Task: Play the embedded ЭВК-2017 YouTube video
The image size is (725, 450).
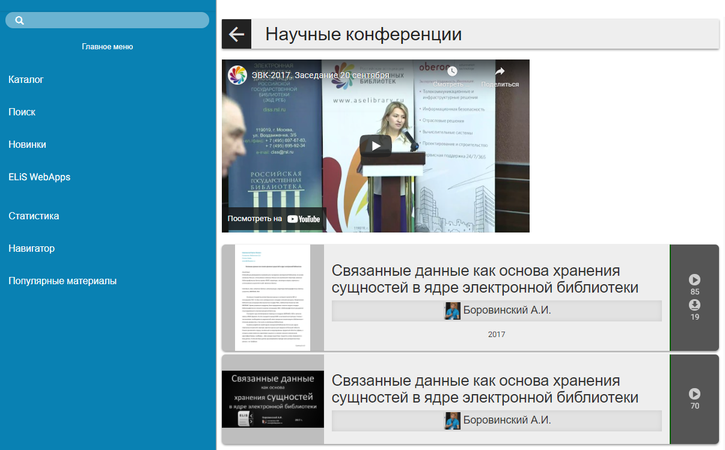Action: pos(375,145)
